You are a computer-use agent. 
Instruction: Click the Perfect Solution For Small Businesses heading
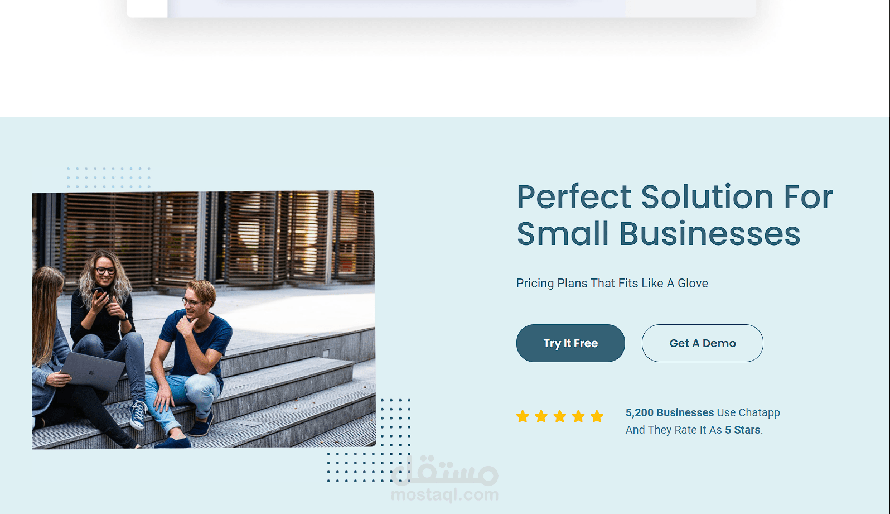[675, 215]
